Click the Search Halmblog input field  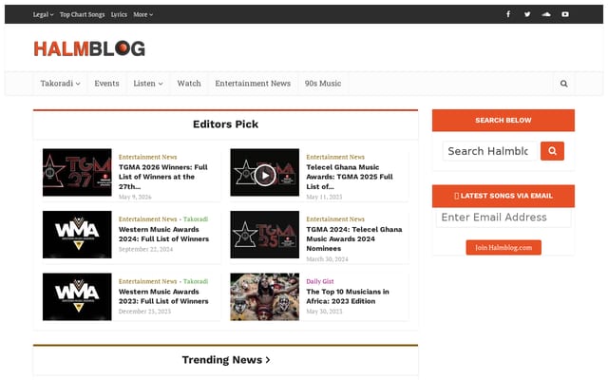(490, 151)
